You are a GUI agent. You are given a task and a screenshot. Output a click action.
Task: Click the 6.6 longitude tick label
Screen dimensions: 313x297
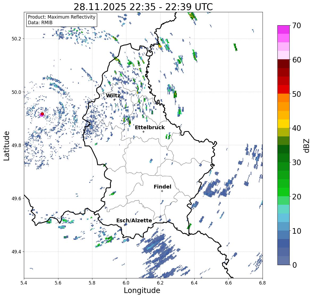tap(229, 283)
